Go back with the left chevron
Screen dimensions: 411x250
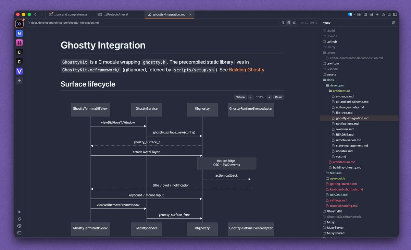pyautogui.click(x=35, y=14)
